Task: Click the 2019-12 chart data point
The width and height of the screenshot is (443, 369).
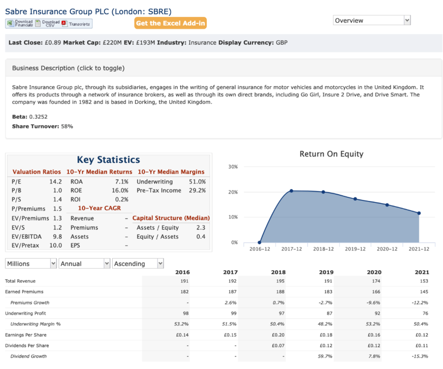Action: tap(355, 199)
